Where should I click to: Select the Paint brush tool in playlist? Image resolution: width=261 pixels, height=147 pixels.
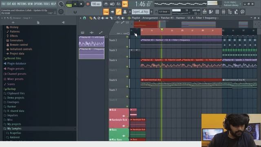pos(95,18)
